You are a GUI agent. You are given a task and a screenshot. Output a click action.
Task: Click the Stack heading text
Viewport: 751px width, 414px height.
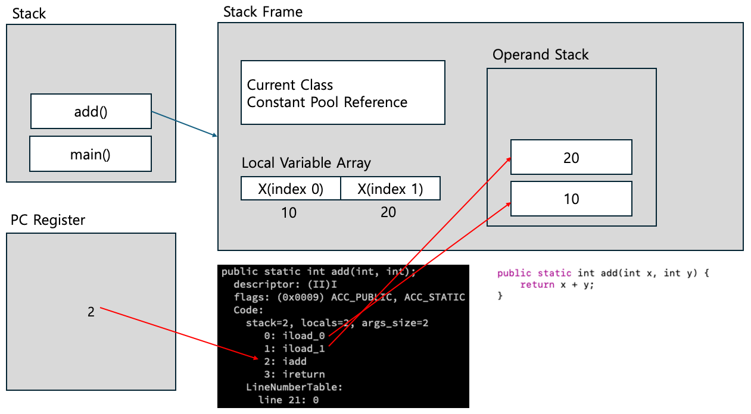[29, 14]
